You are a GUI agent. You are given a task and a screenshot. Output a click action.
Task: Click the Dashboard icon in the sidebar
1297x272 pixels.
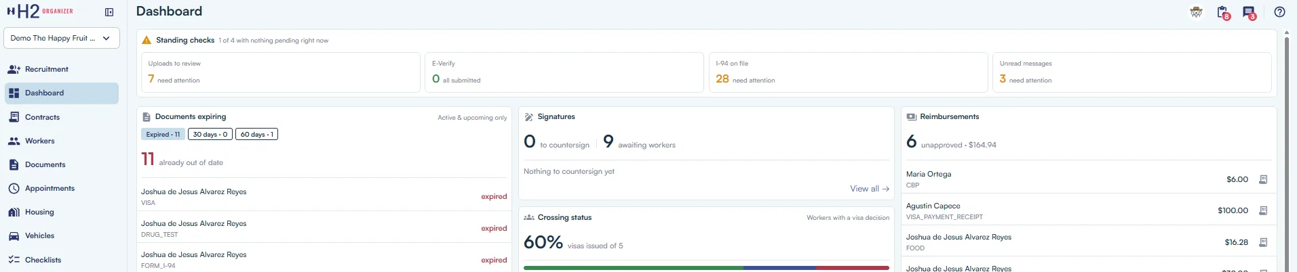click(x=14, y=93)
